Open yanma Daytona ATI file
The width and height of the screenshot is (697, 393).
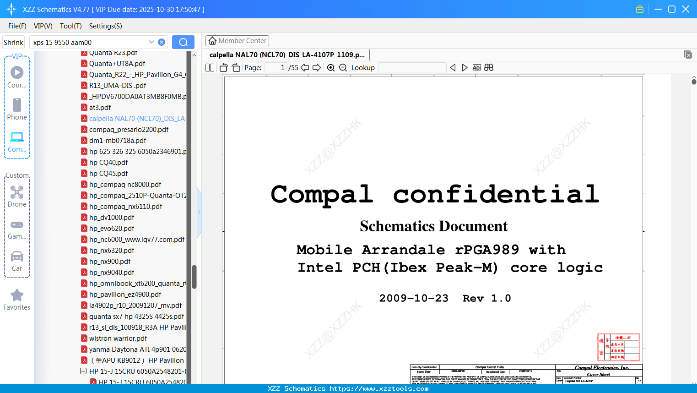pos(137,349)
